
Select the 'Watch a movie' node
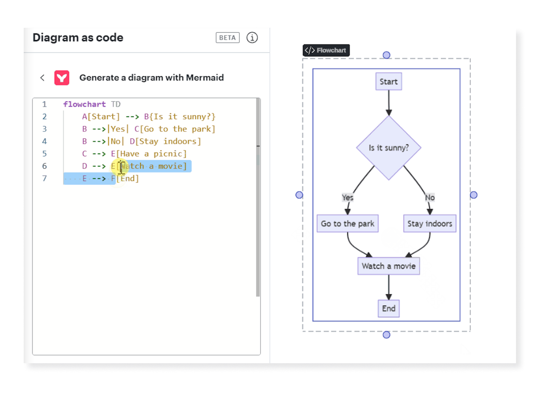point(388,266)
